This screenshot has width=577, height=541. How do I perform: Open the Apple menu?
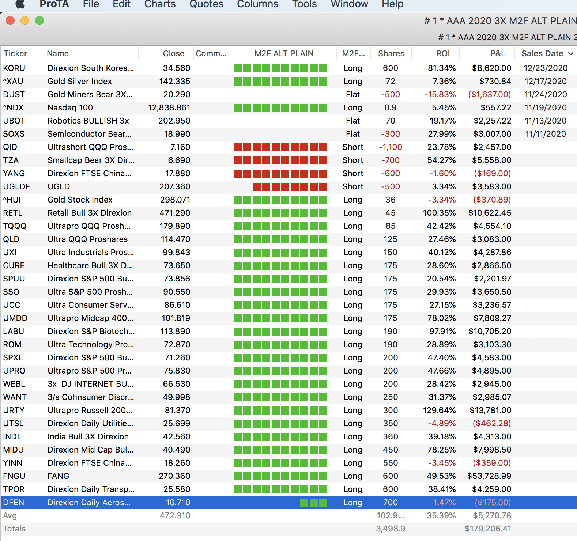coord(20,4)
